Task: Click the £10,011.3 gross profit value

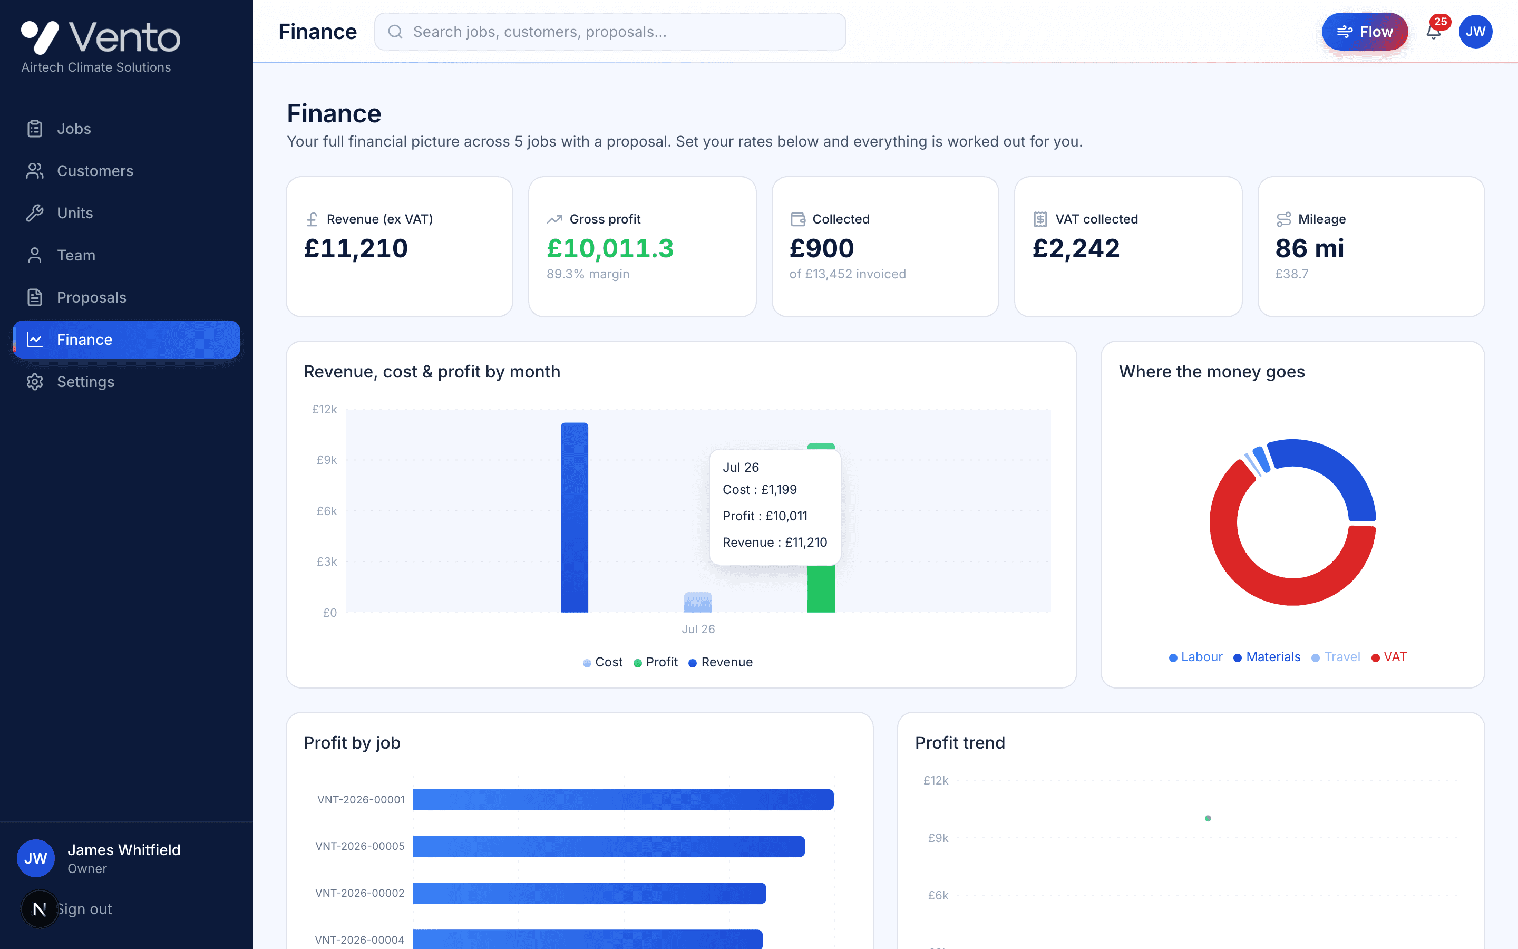Action: tap(610, 248)
